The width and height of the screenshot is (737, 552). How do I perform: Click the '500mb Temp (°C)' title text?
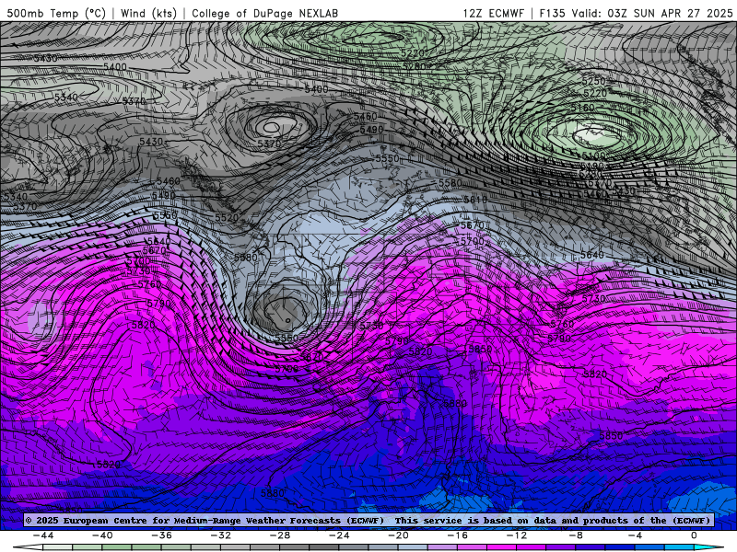tap(56, 13)
